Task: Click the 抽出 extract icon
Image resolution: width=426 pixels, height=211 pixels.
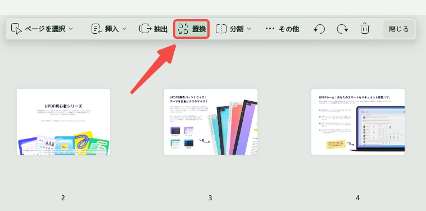Action: [145, 29]
